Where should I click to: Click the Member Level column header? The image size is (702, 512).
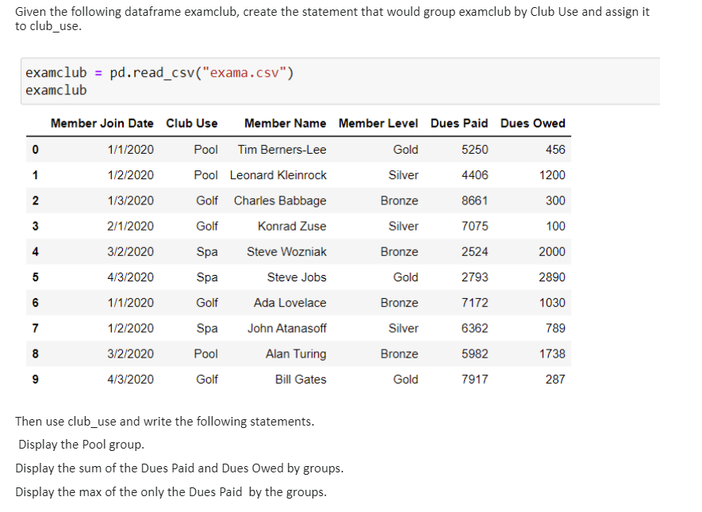click(x=378, y=124)
